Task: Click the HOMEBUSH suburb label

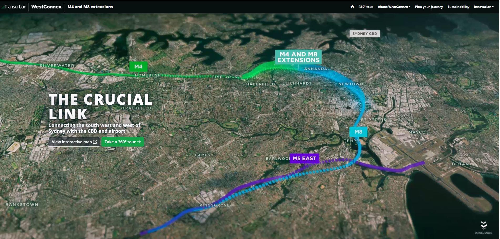Action: tap(148, 75)
